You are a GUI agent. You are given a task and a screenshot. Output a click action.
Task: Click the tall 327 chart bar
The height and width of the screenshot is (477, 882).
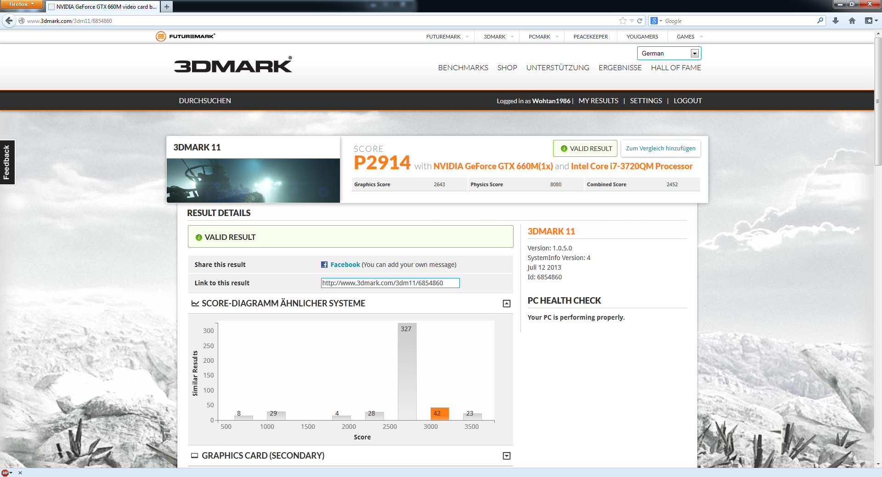[407, 372]
